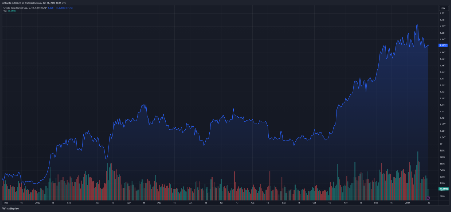The height and width of the screenshot is (212, 452).
Task: Click the TradingView logo at bottom left
Action: coord(9,208)
